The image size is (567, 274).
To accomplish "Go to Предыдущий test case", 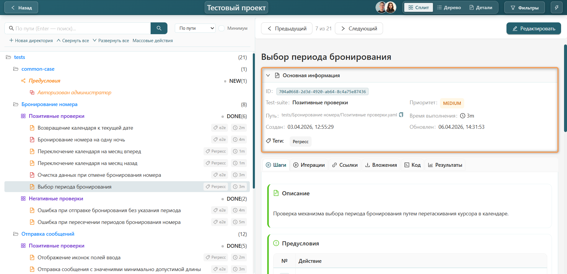I will (287, 28).
